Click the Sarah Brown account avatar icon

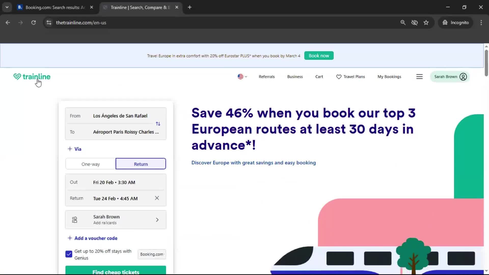(463, 76)
